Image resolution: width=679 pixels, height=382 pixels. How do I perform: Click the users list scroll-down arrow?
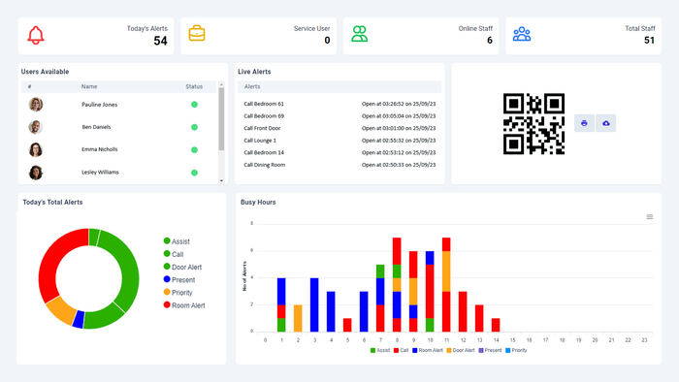(x=221, y=180)
